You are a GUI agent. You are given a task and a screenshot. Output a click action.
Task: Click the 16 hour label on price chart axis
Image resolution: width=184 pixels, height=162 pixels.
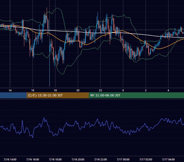coord(33,90)
